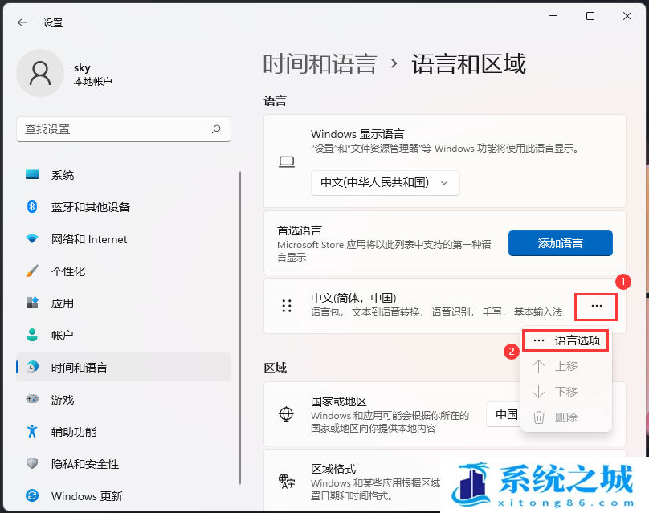Click the 语言和区域 page title
This screenshot has height=513, width=649.
click(x=468, y=64)
